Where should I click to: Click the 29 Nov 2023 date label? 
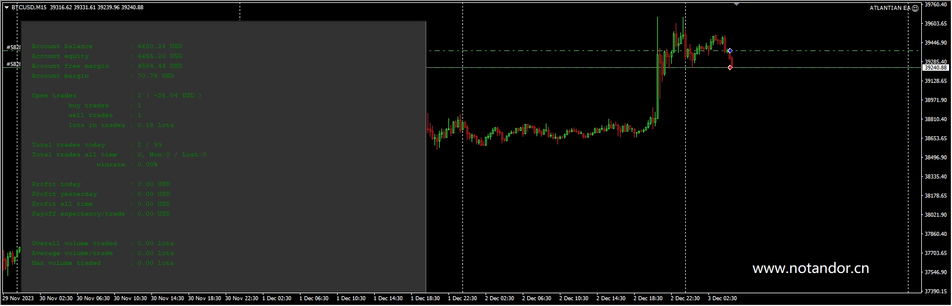18,298
